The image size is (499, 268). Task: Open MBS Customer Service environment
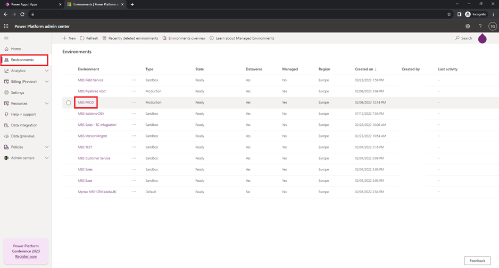pyautogui.click(x=94, y=158)
